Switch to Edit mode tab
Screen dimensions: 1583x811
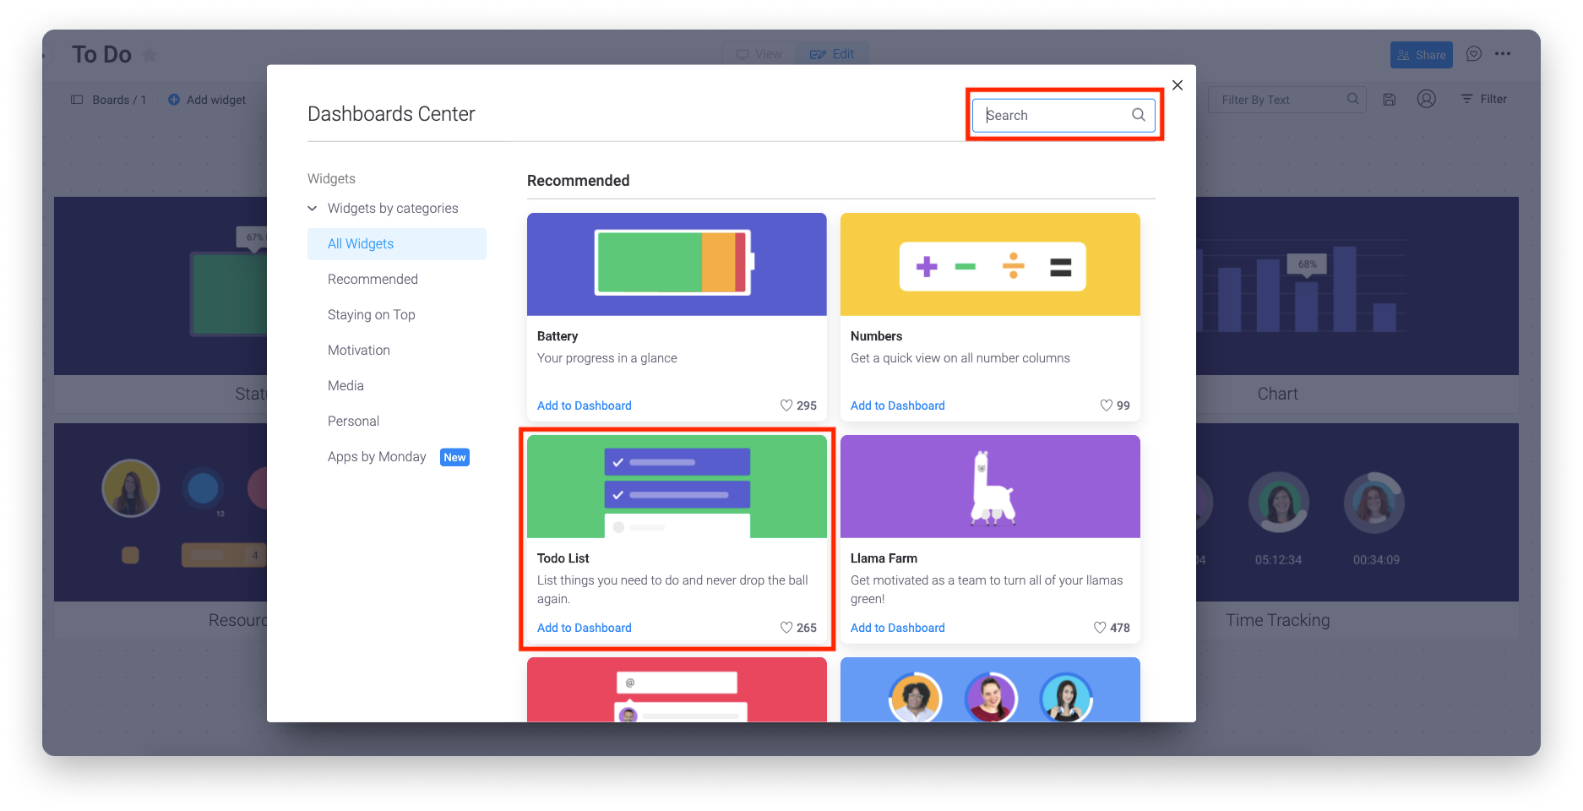click(832, 54)
